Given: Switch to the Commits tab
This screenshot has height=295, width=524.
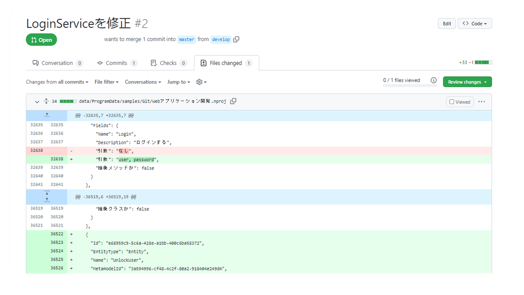Looking at the screenshot, I should [x=116, y=63].
